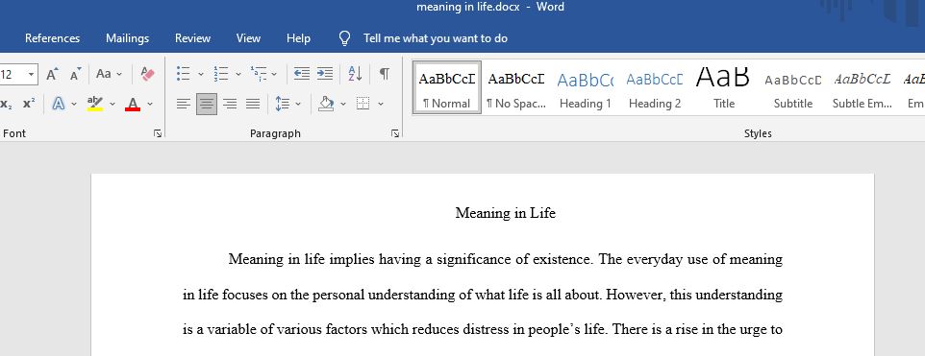Open bullet library dropdown arrow

(201, 74)
